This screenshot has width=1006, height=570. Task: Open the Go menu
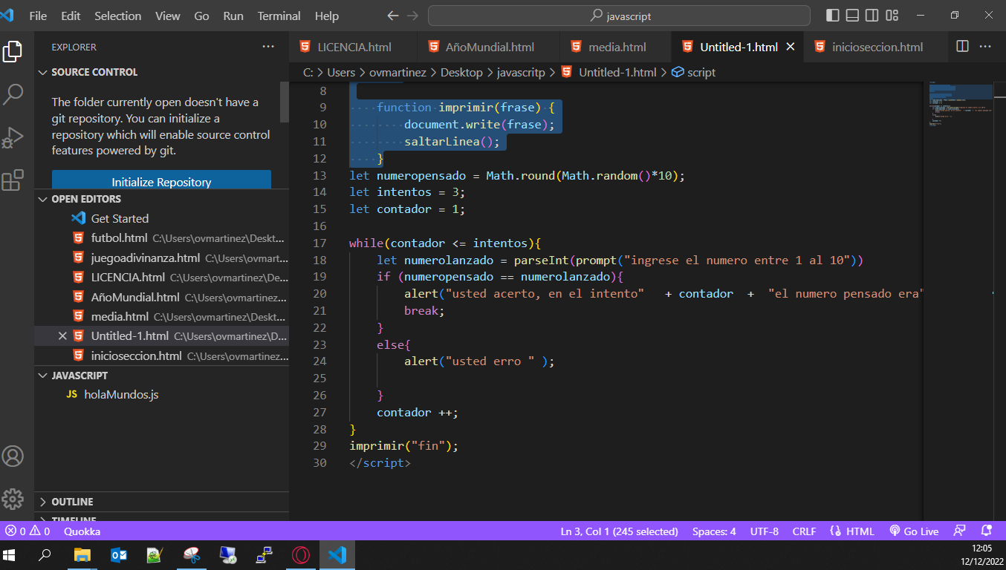pyautogui.click(x=201, y=16)
